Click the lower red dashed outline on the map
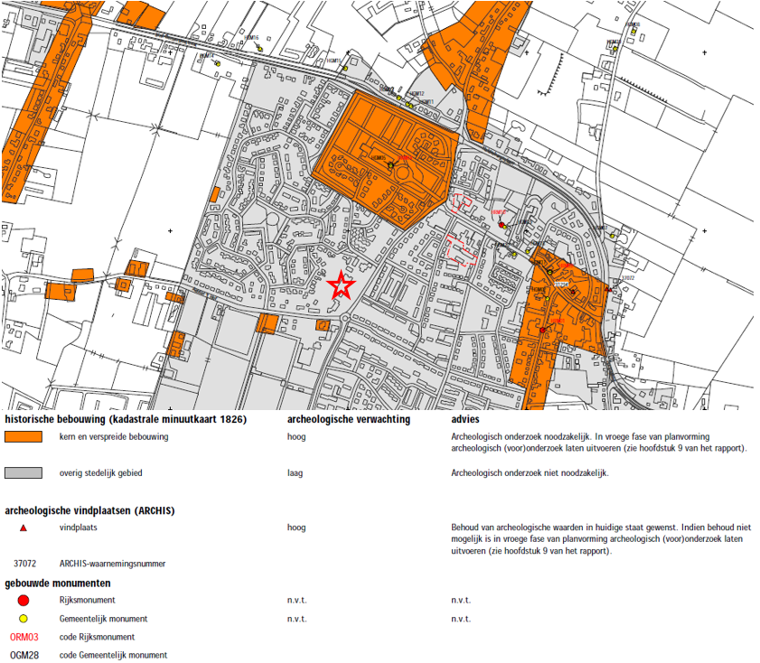This screenshot has height=663, width=760. (461, 250)
